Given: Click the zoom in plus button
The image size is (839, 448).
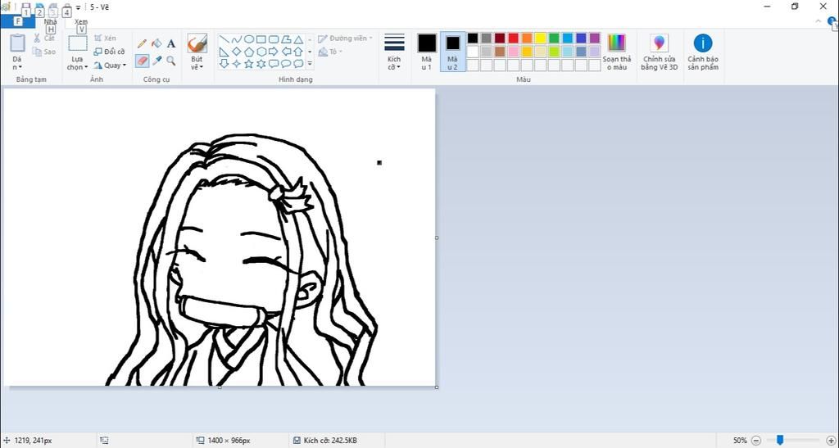Looking at the screenshot, I should pos(830,441).
